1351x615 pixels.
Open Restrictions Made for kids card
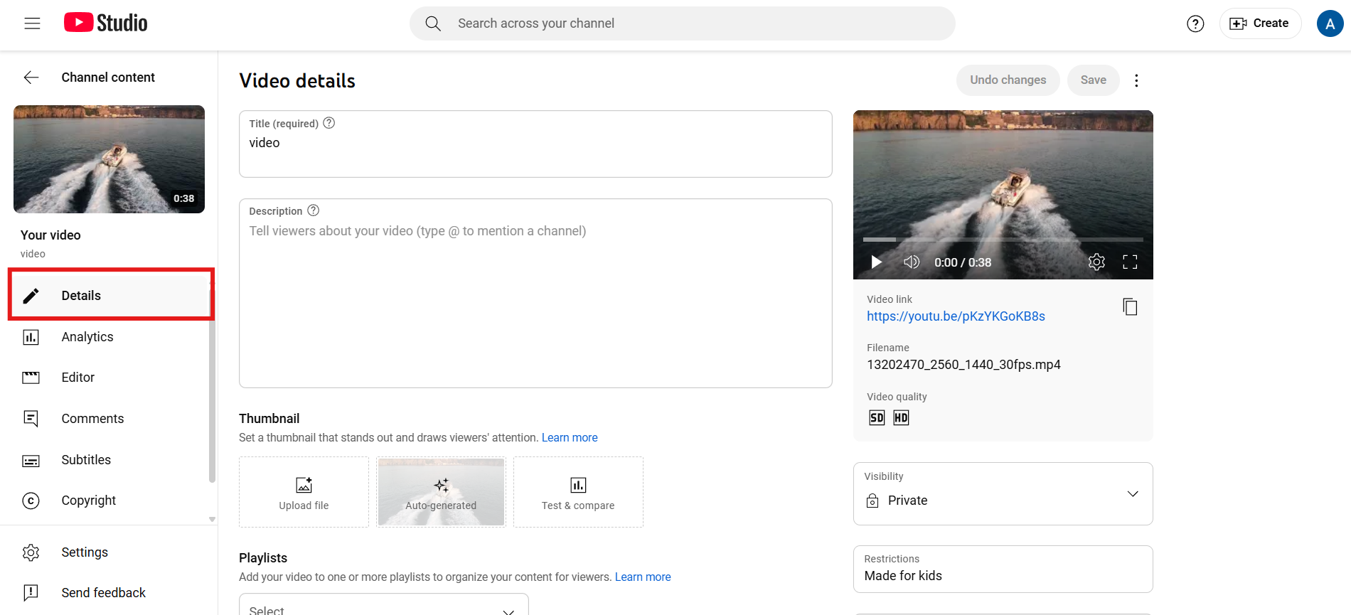click(1003, 569)
